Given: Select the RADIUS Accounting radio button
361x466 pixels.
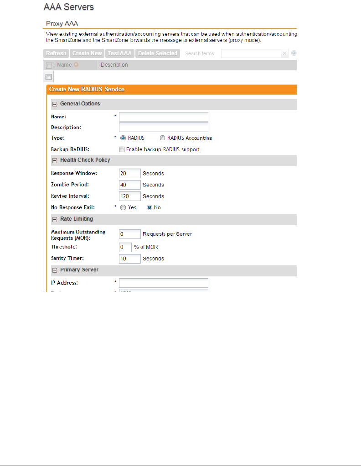Looking at the screenshot, I should [x=162, y=138].
